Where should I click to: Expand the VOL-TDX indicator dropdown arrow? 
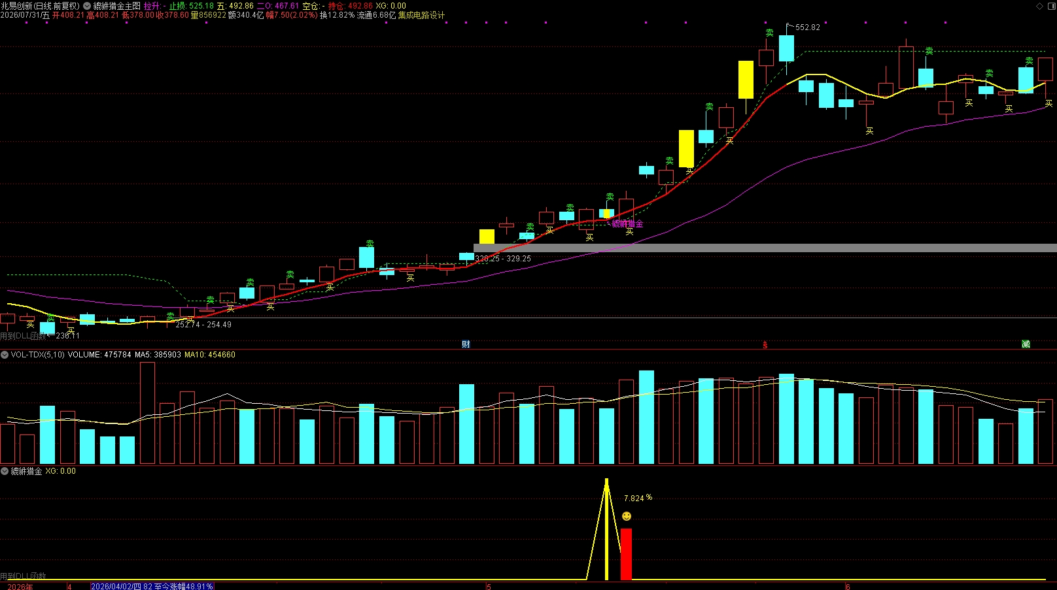pos(5,355)
